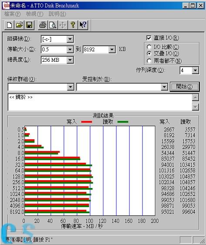The width and height of the screenshot is (206, 245).
Task: Choose the 兩者都不 radio option
Action: coord(149,61)
